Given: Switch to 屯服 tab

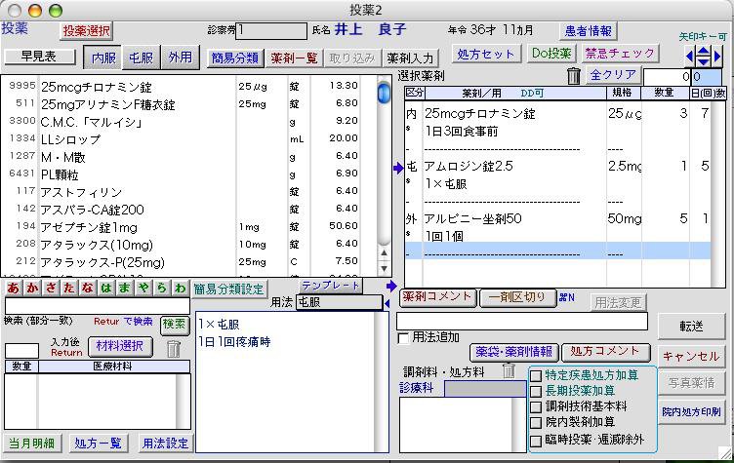Looking at the screenshot, I should point(141,58).
